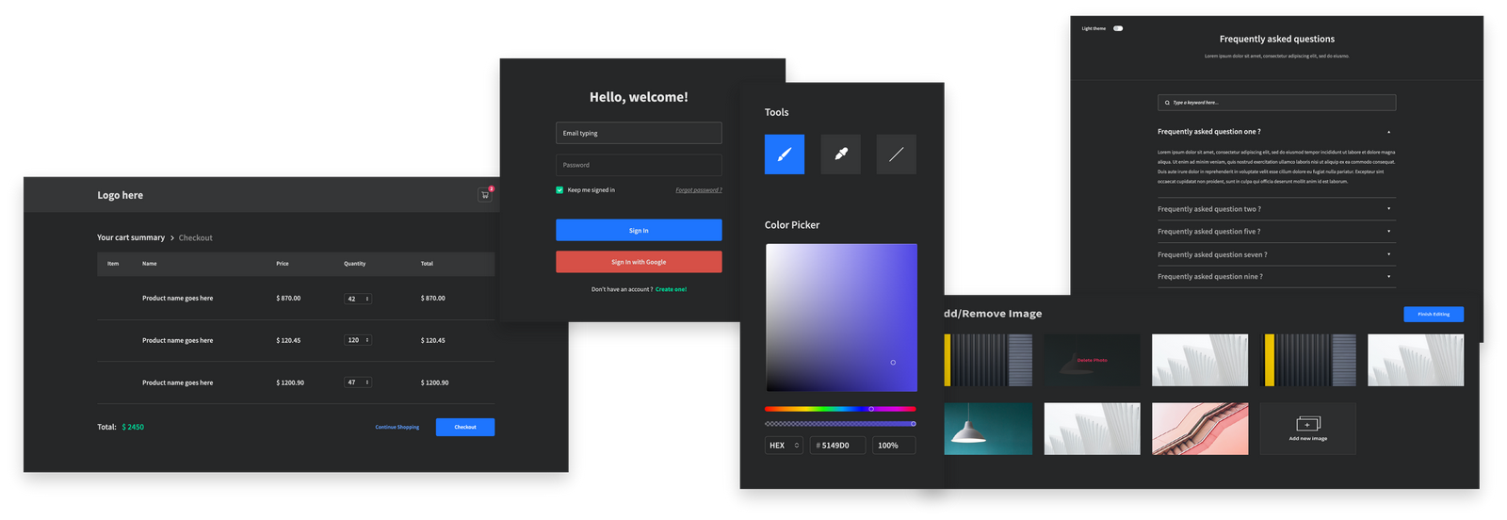Open the Checkout breadcrumb step

[196, 237]
